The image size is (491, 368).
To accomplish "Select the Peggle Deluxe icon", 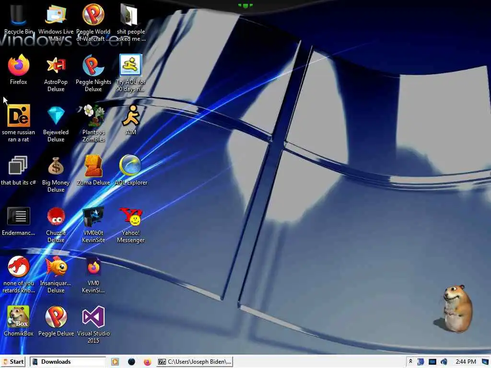I will pos(56,321).
